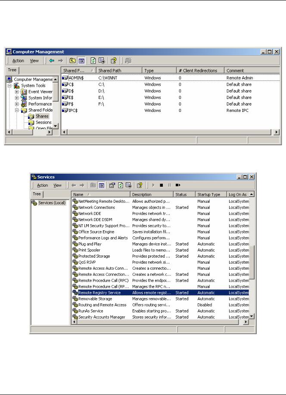
Task: Click Network Connections service icon
Action: pos(75,207)
